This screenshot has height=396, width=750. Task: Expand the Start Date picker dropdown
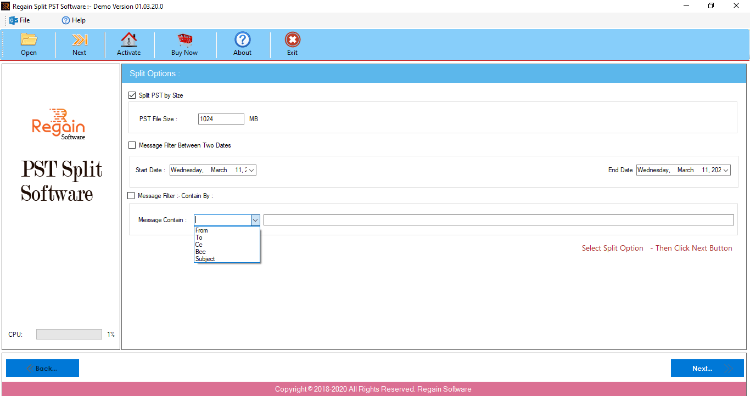click(251, 170)
